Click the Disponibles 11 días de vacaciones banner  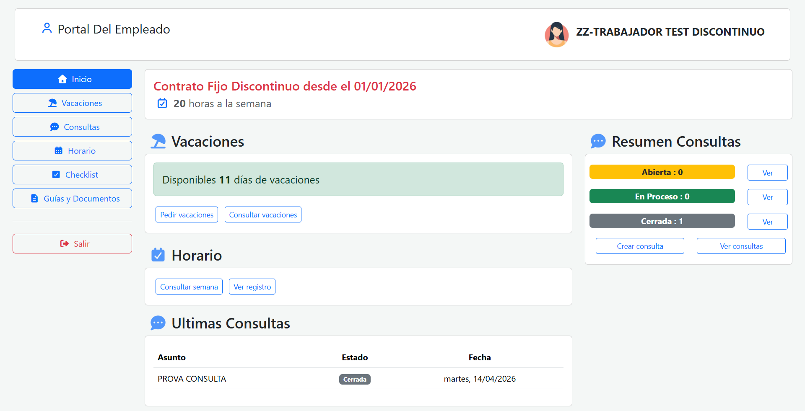pyautogui.click(x=358, y=179)
